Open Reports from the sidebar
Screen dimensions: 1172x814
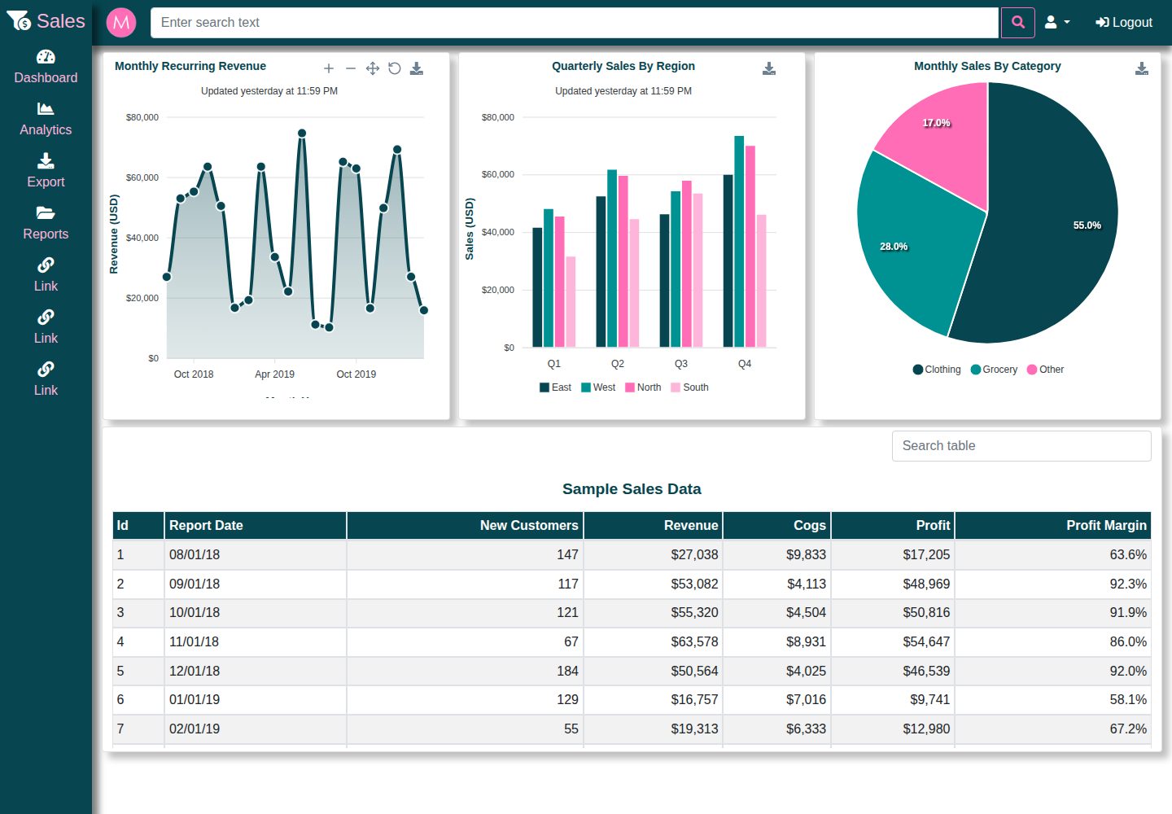click(46, 223)
